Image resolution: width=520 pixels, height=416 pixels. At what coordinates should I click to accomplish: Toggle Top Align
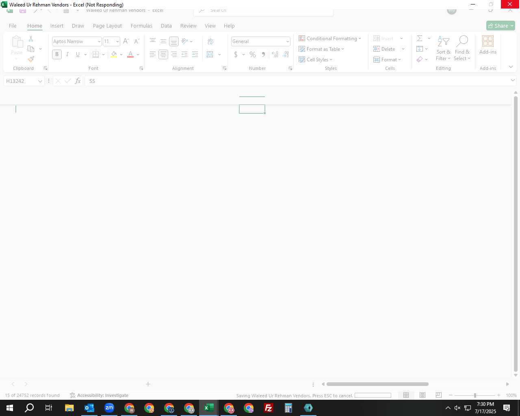[x=153, y=41]
